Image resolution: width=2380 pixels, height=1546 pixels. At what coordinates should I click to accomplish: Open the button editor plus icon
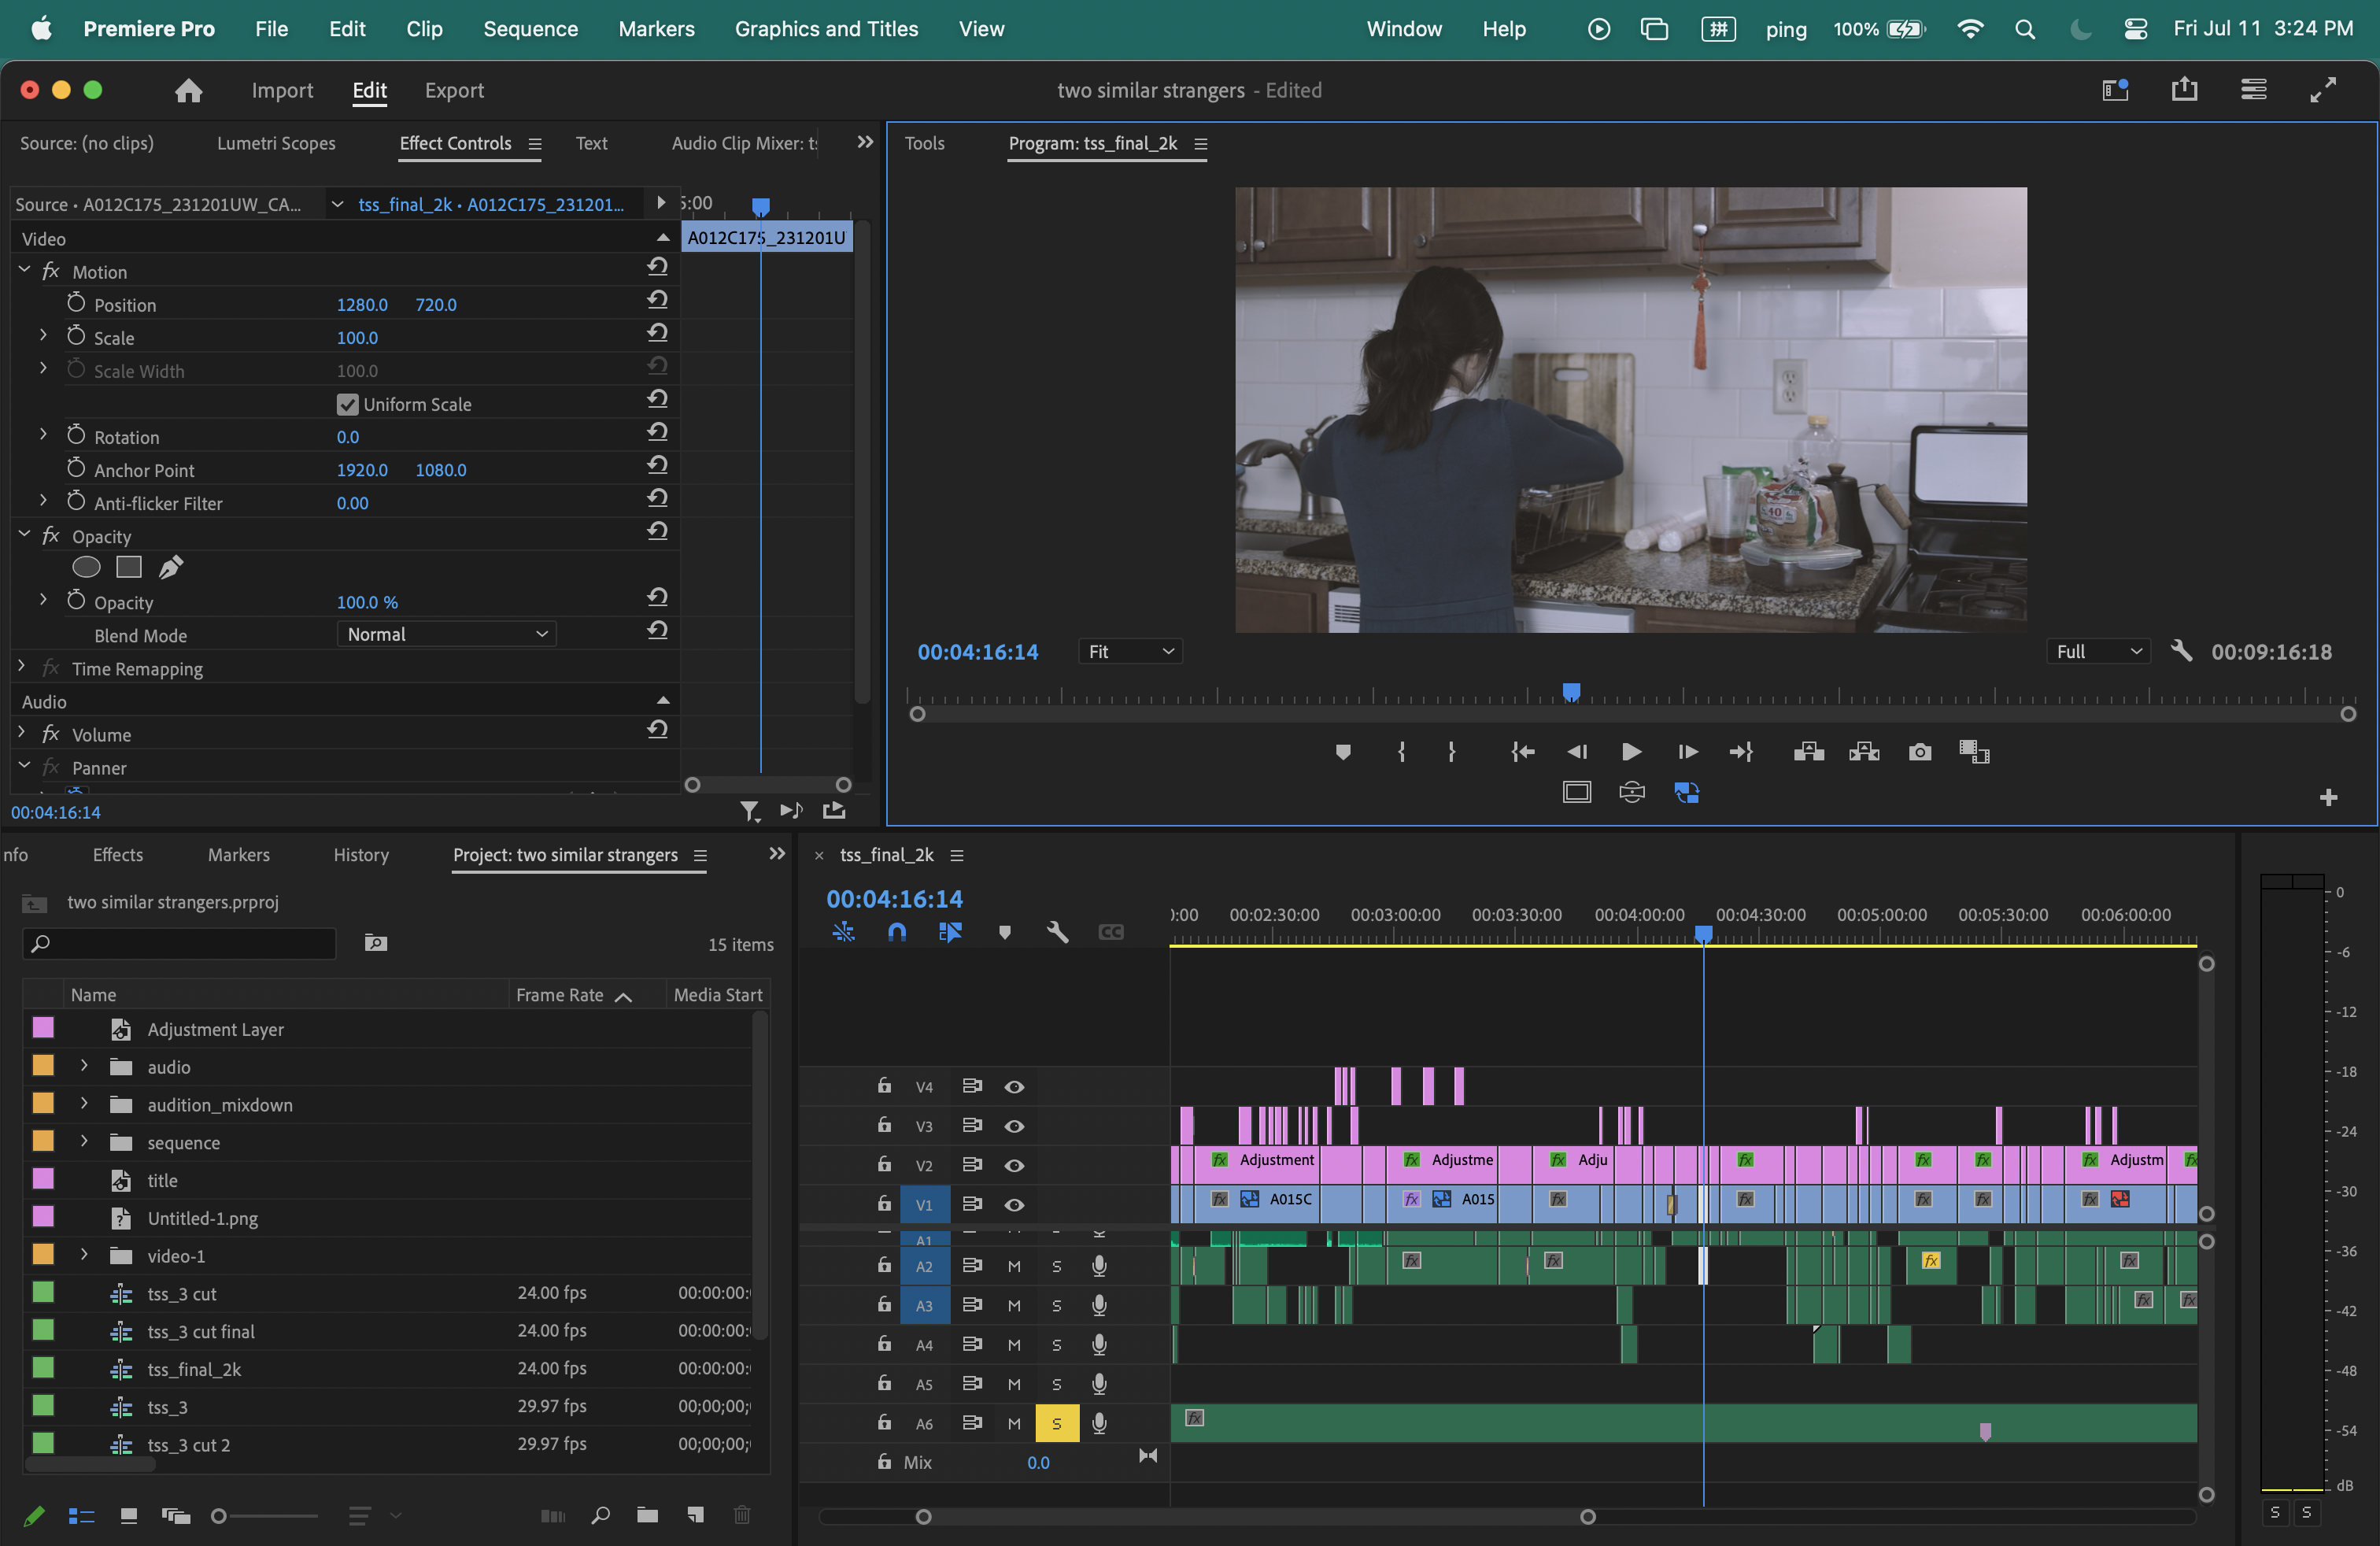pos(2328,797)
